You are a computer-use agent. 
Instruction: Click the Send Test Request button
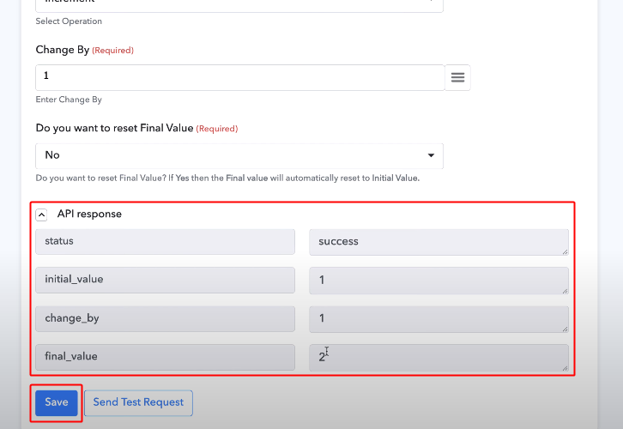click(138, 402)
